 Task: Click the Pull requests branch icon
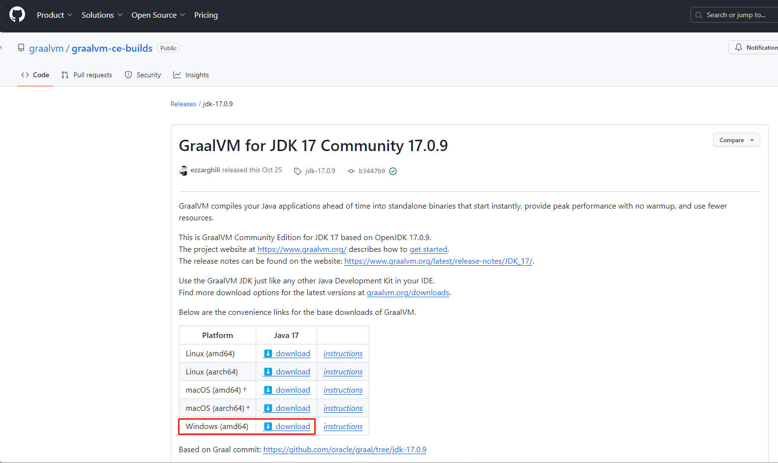(x=65, y=75)
